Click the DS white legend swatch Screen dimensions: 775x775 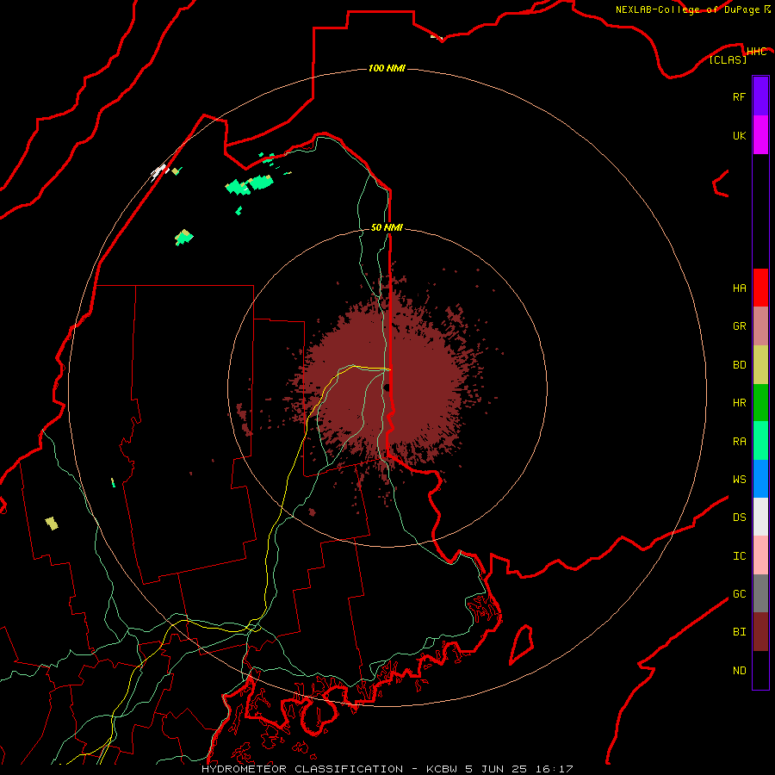[760, 517]
